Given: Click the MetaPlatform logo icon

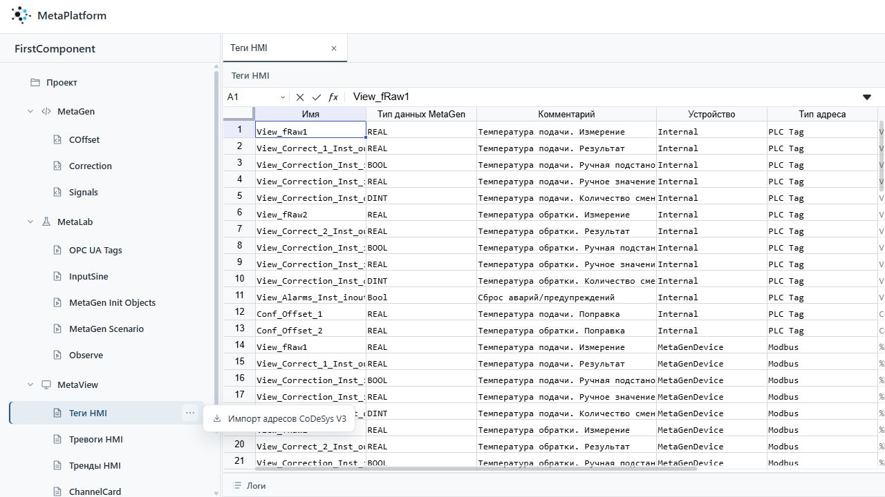Looking at the screenshot, I should click(21, 15).
